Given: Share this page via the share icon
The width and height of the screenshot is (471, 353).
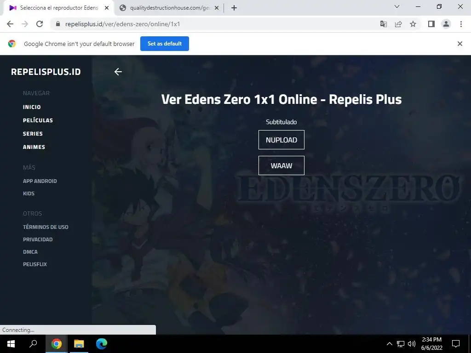Looking at the screenshot, I should coord(398,24).
